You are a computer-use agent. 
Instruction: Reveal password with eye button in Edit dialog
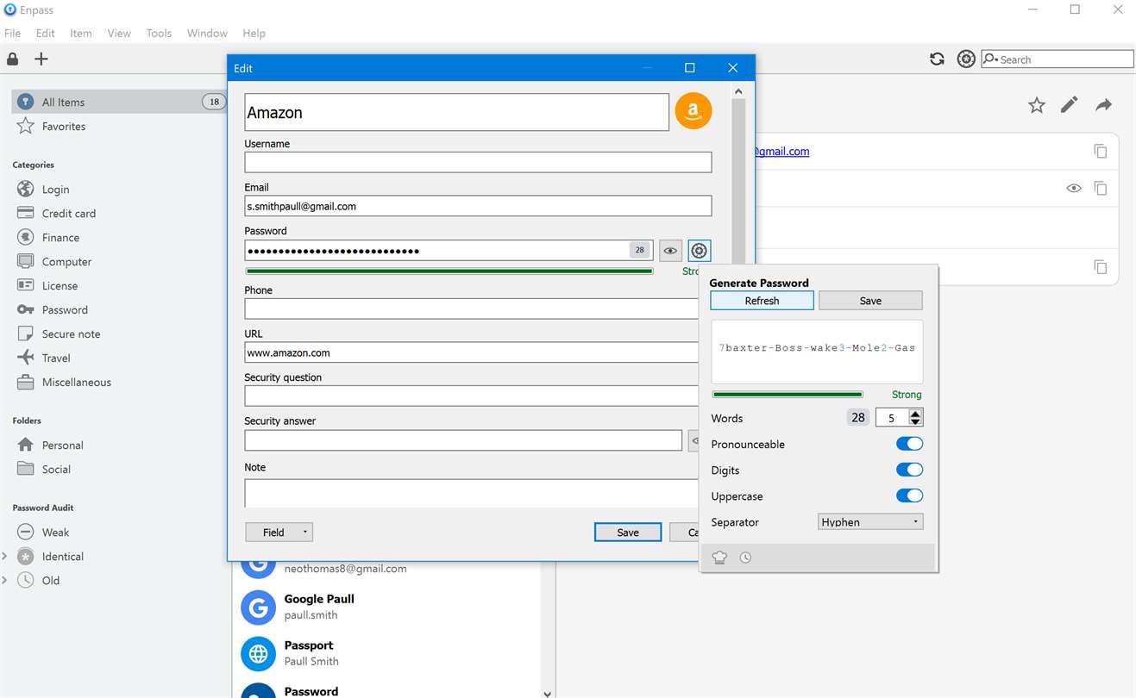(x=670, y=251)
